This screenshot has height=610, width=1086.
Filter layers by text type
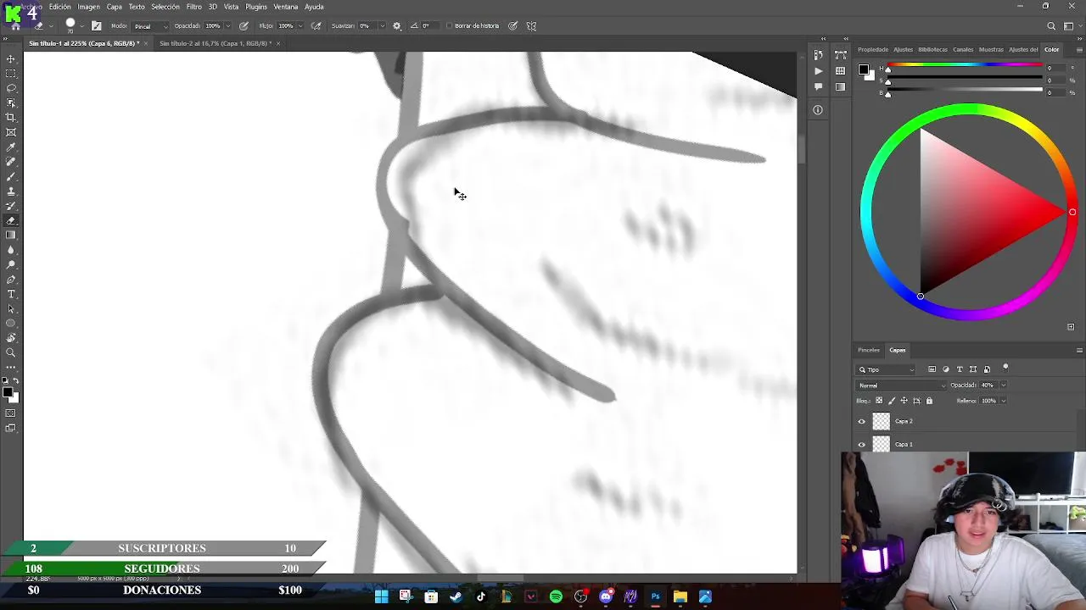(960, 369)
